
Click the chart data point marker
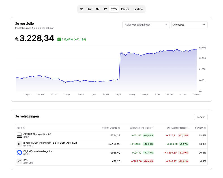(x=121, y=53)
